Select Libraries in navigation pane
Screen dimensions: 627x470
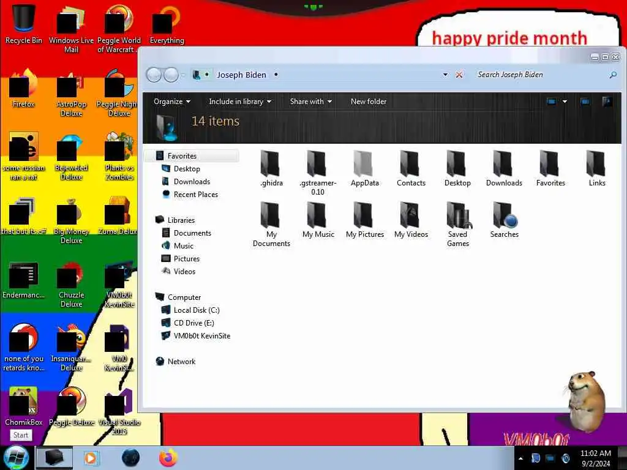[x=181, y=220]
